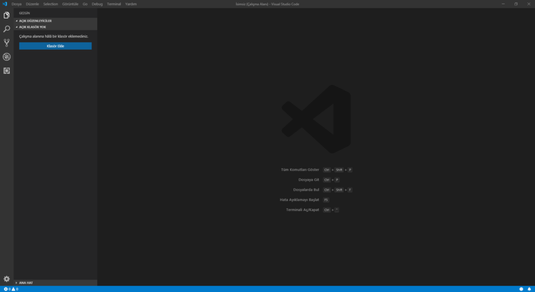Open the Düzenle menu
This screenshot has height=292, width=535.
32,4
